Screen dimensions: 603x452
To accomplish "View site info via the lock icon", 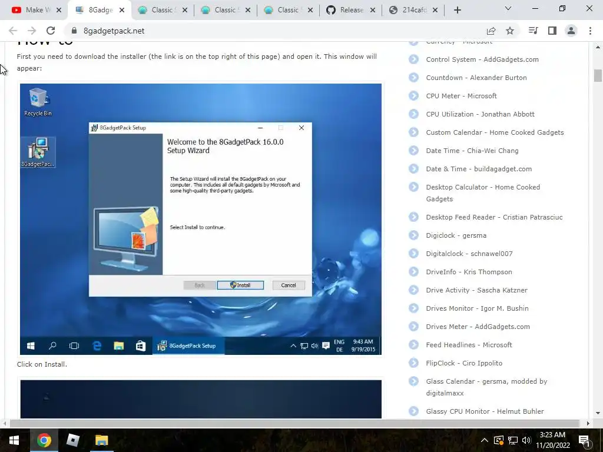I will (74, 31).
